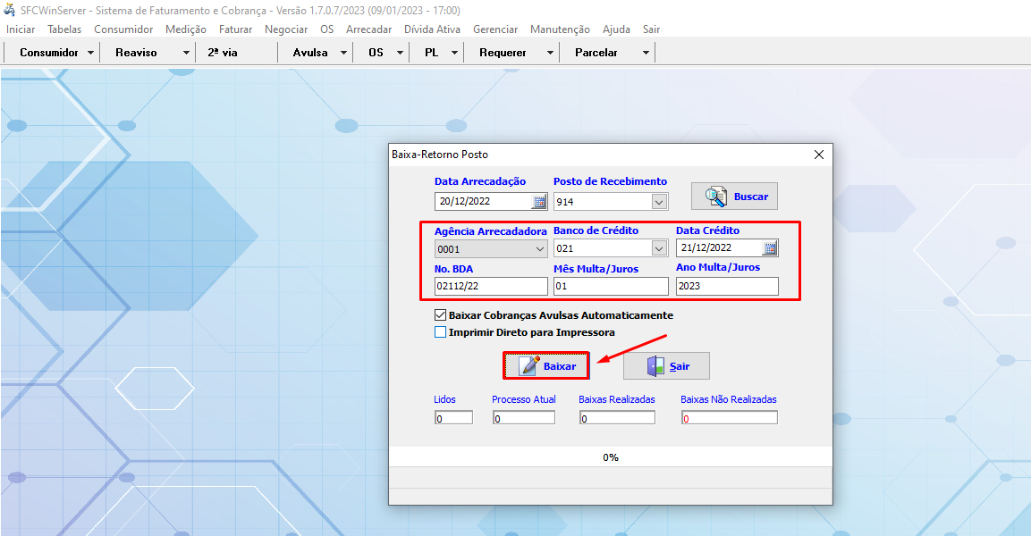Close the Baixa-Retorno Posto dialog
This screenshot has width=1031, height=536.
click(x=818, y=155)
